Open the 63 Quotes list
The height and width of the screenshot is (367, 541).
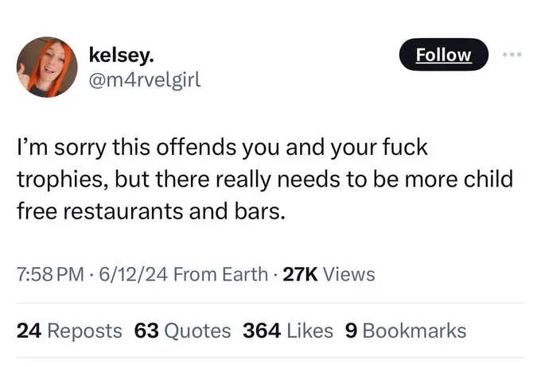coord(182,330)
